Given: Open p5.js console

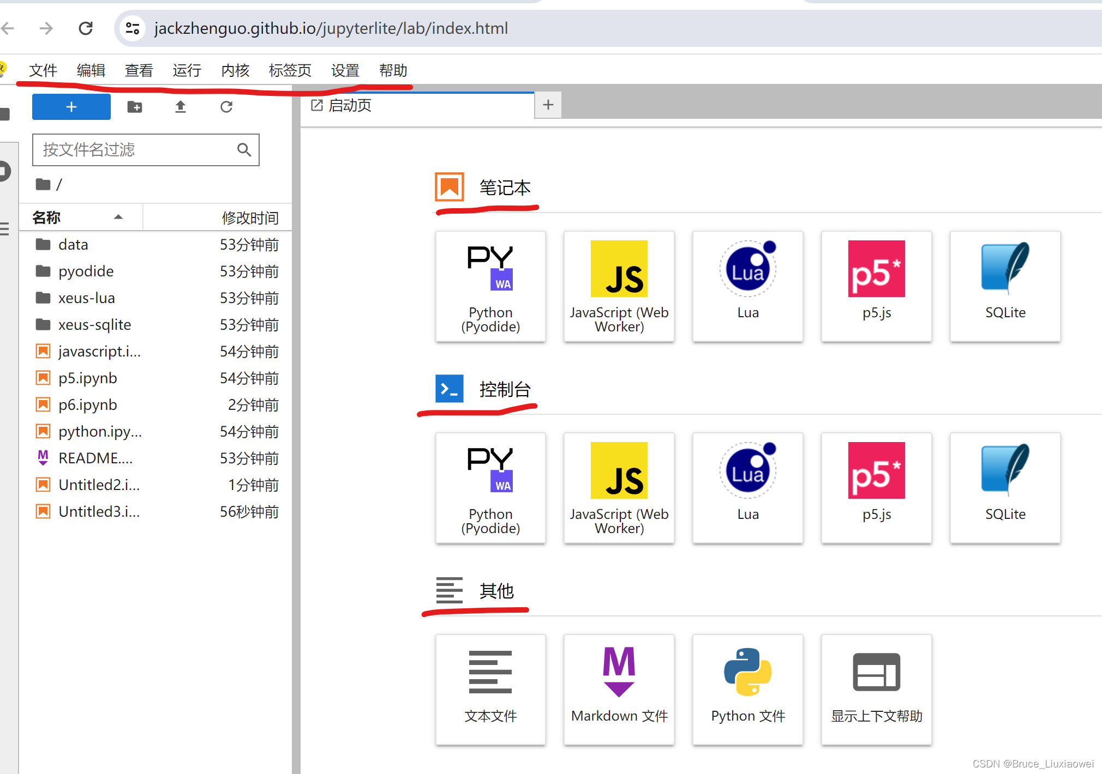Looking at the screenshot, I should pyautogui.click(x=877, y=488).
